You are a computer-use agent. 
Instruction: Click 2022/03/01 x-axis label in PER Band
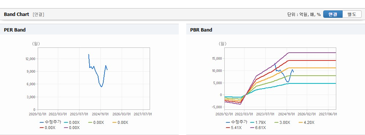tap(58, 114)
